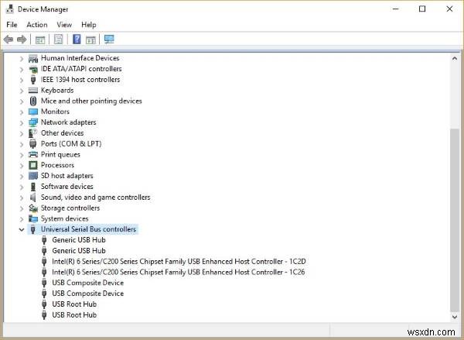Select the last USB Root Hub plug icon
Image resolution: width=464 pixels, height=340 pixels.
(44, 314)
